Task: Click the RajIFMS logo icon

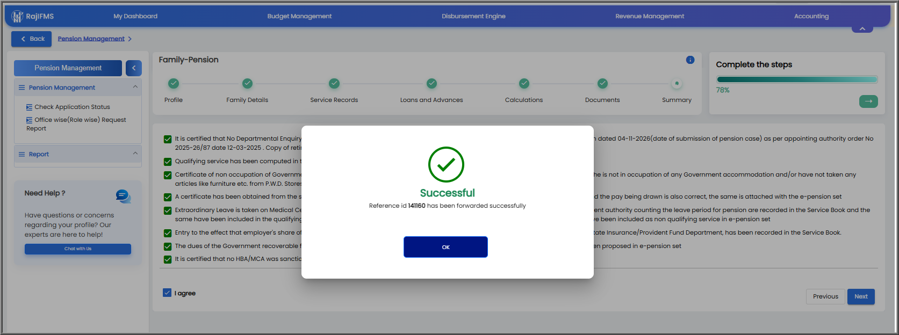Action: [x=17, y=16]
